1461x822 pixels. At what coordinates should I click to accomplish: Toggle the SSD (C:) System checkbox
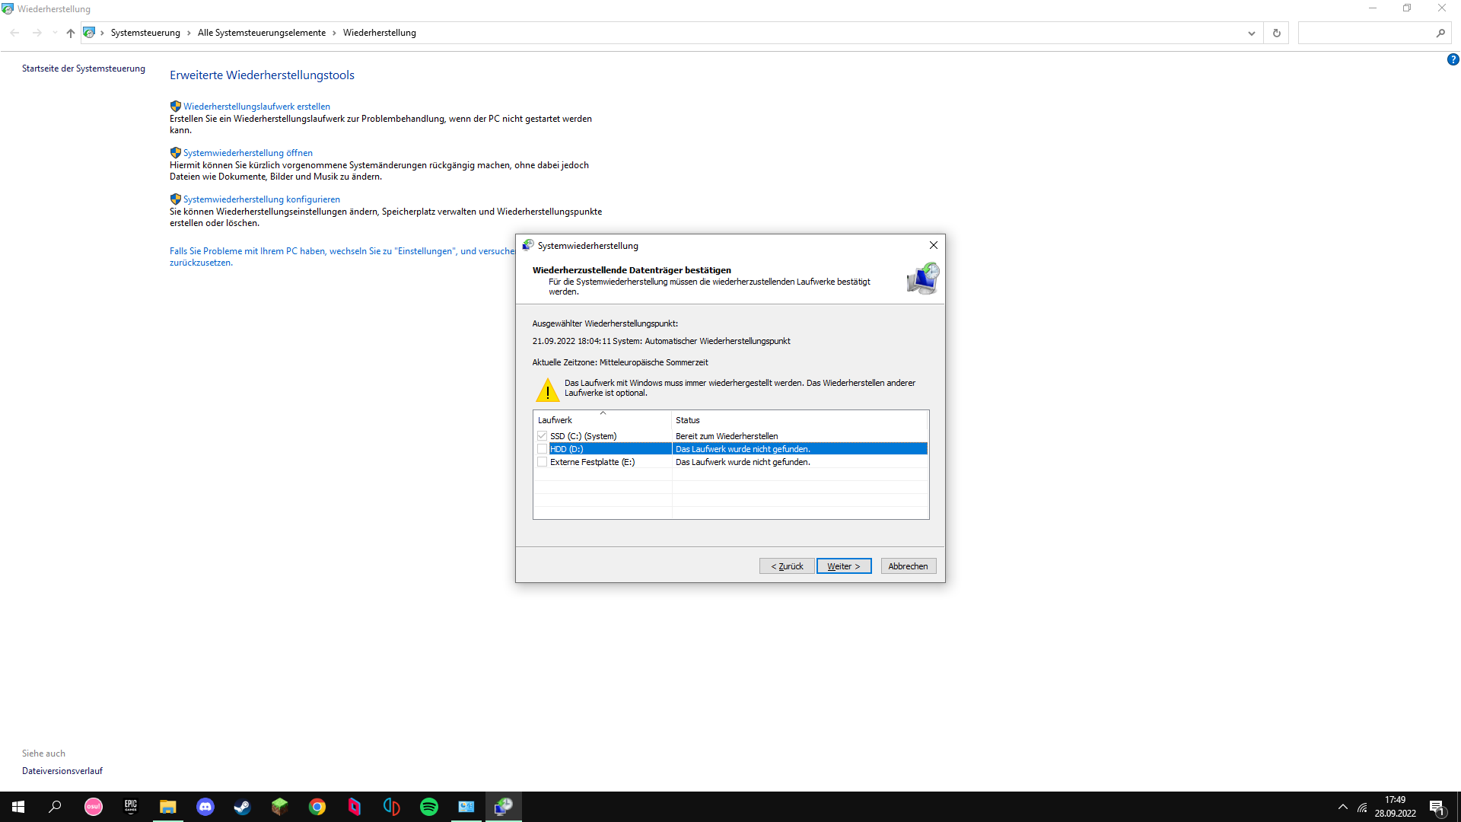542,436
